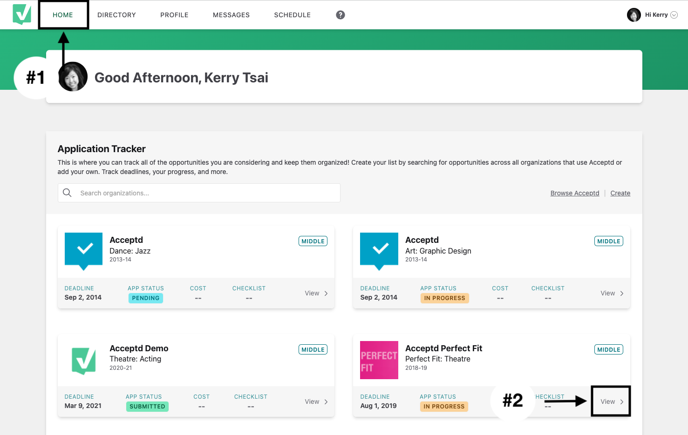Click the MIDDLE tag on Art: Graphic Design card
The image size is (688, 435).
click(x=609, y=241)
